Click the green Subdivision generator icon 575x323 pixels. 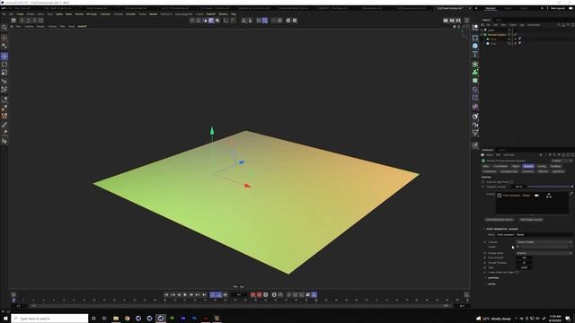475,64
